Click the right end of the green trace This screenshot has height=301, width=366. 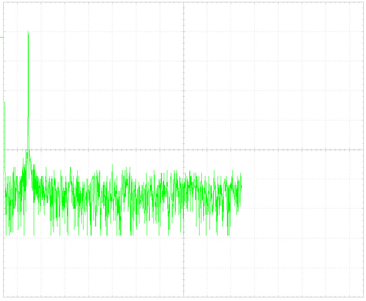tap(241, 186)
